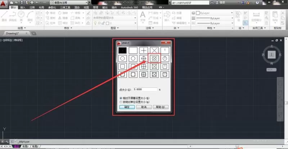Activate the Rotate (旋转) modify tool

point(63,13)
